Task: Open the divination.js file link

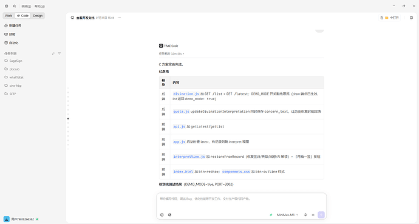Action: [186, 93]
